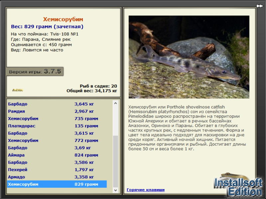Click the Версия игры: 3.7.5 label
The image size is (266, 199).
point(35,72)
